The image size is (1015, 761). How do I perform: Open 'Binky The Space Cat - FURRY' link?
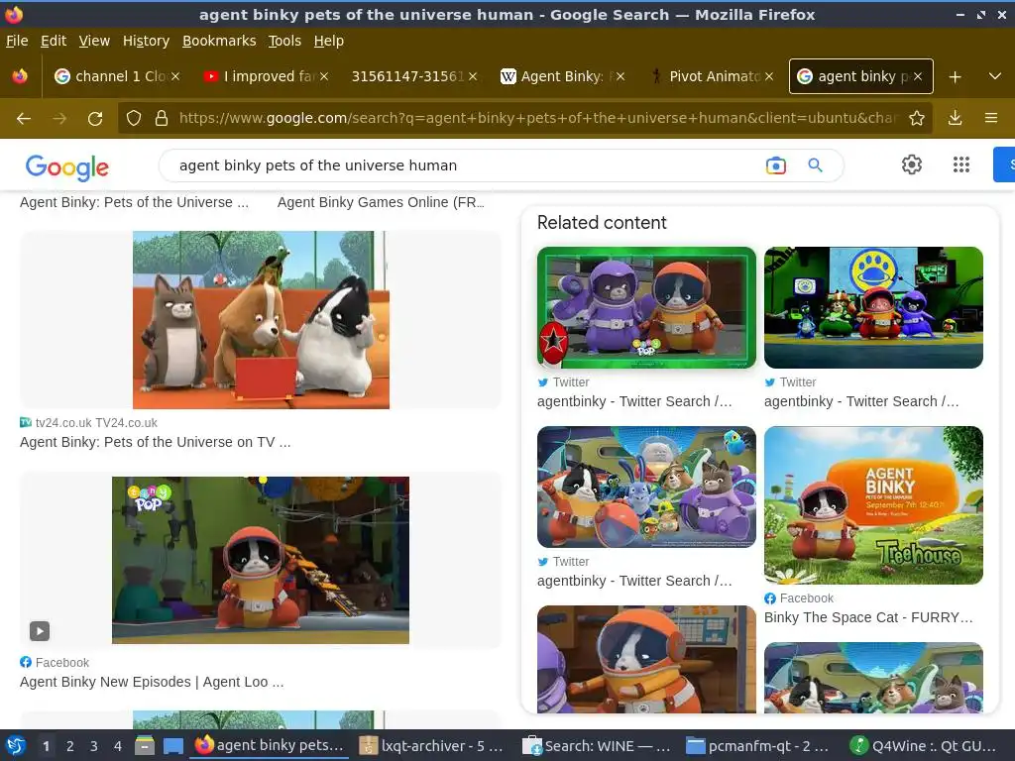(868, 617)
